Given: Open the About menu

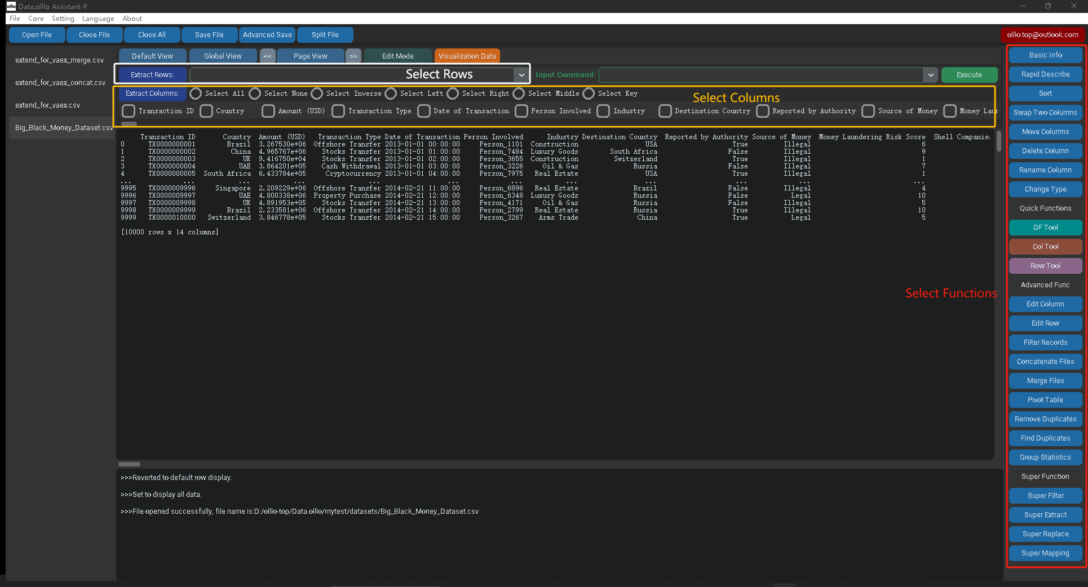Looking at the screenshot, I should (x=132, y=19).
